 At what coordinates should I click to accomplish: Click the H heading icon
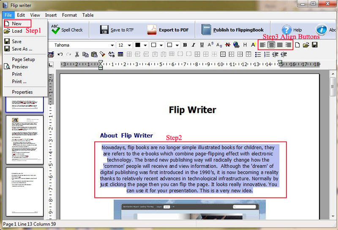pos(245,45)
